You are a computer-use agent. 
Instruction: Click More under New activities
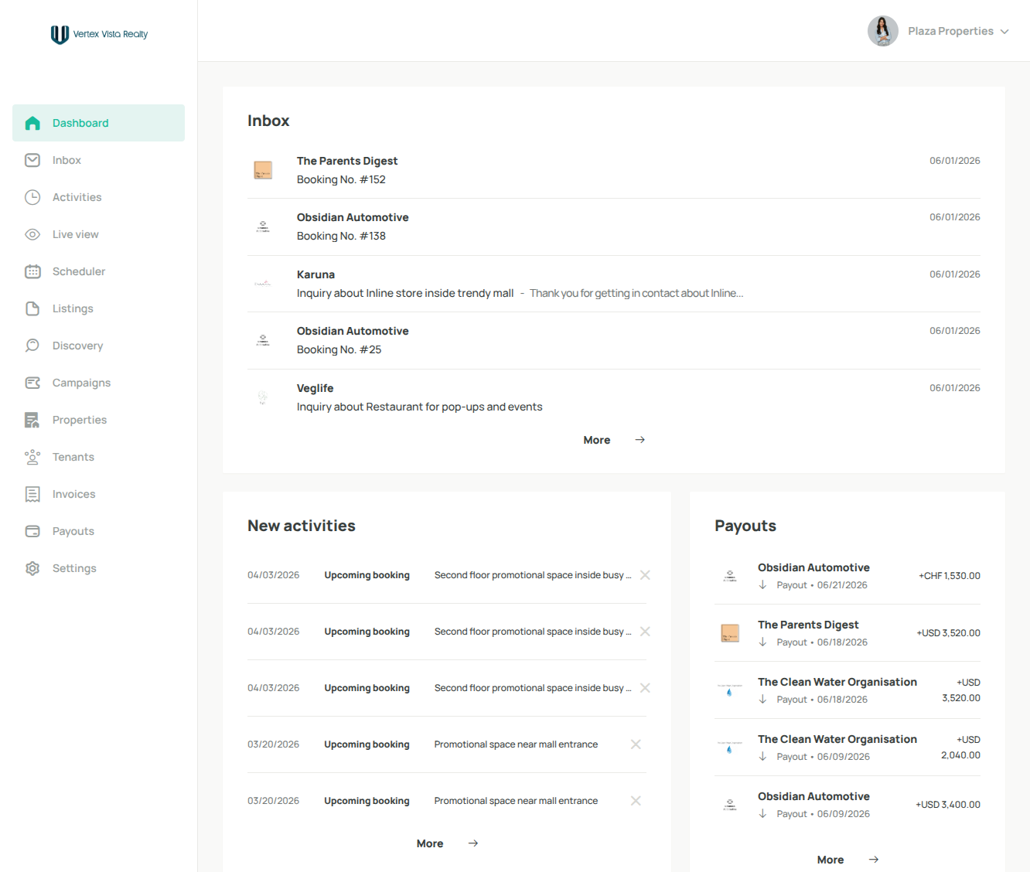[430, 843]
